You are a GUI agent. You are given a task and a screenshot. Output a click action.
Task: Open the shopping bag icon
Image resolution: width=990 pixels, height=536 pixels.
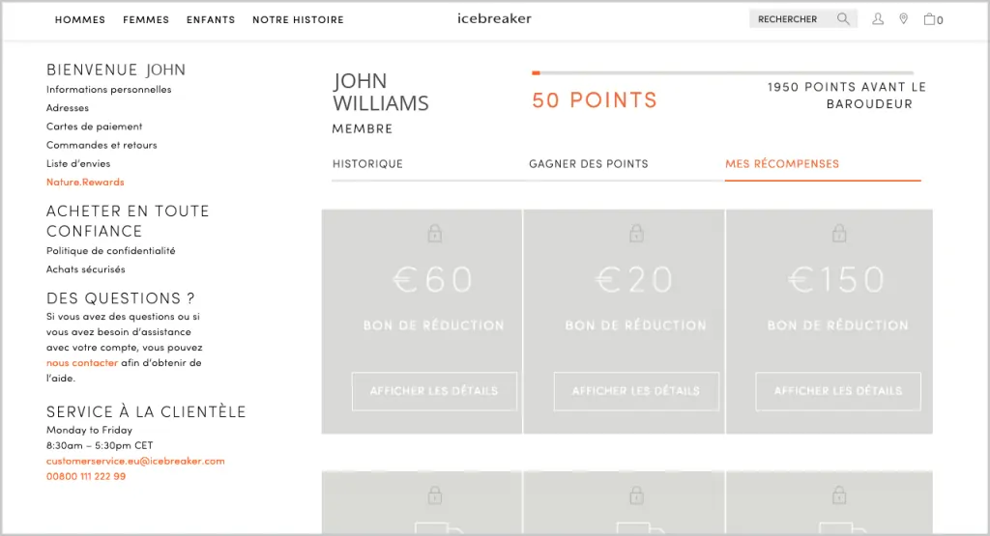[x=933, y=19]
